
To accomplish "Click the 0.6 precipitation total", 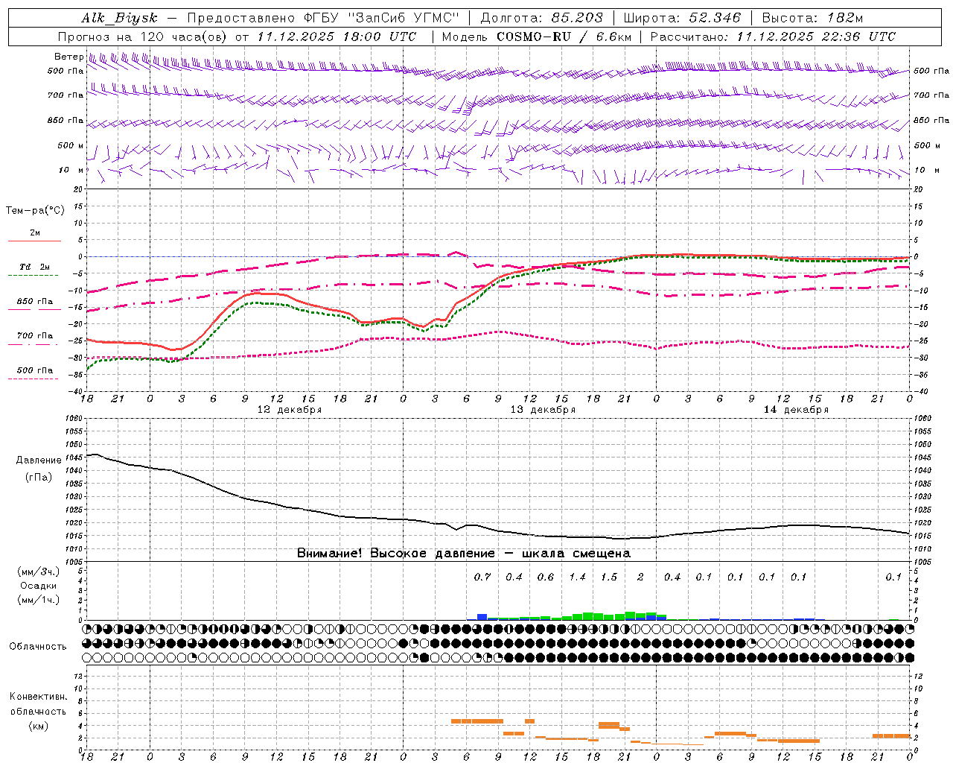I will tap(546, 577).
